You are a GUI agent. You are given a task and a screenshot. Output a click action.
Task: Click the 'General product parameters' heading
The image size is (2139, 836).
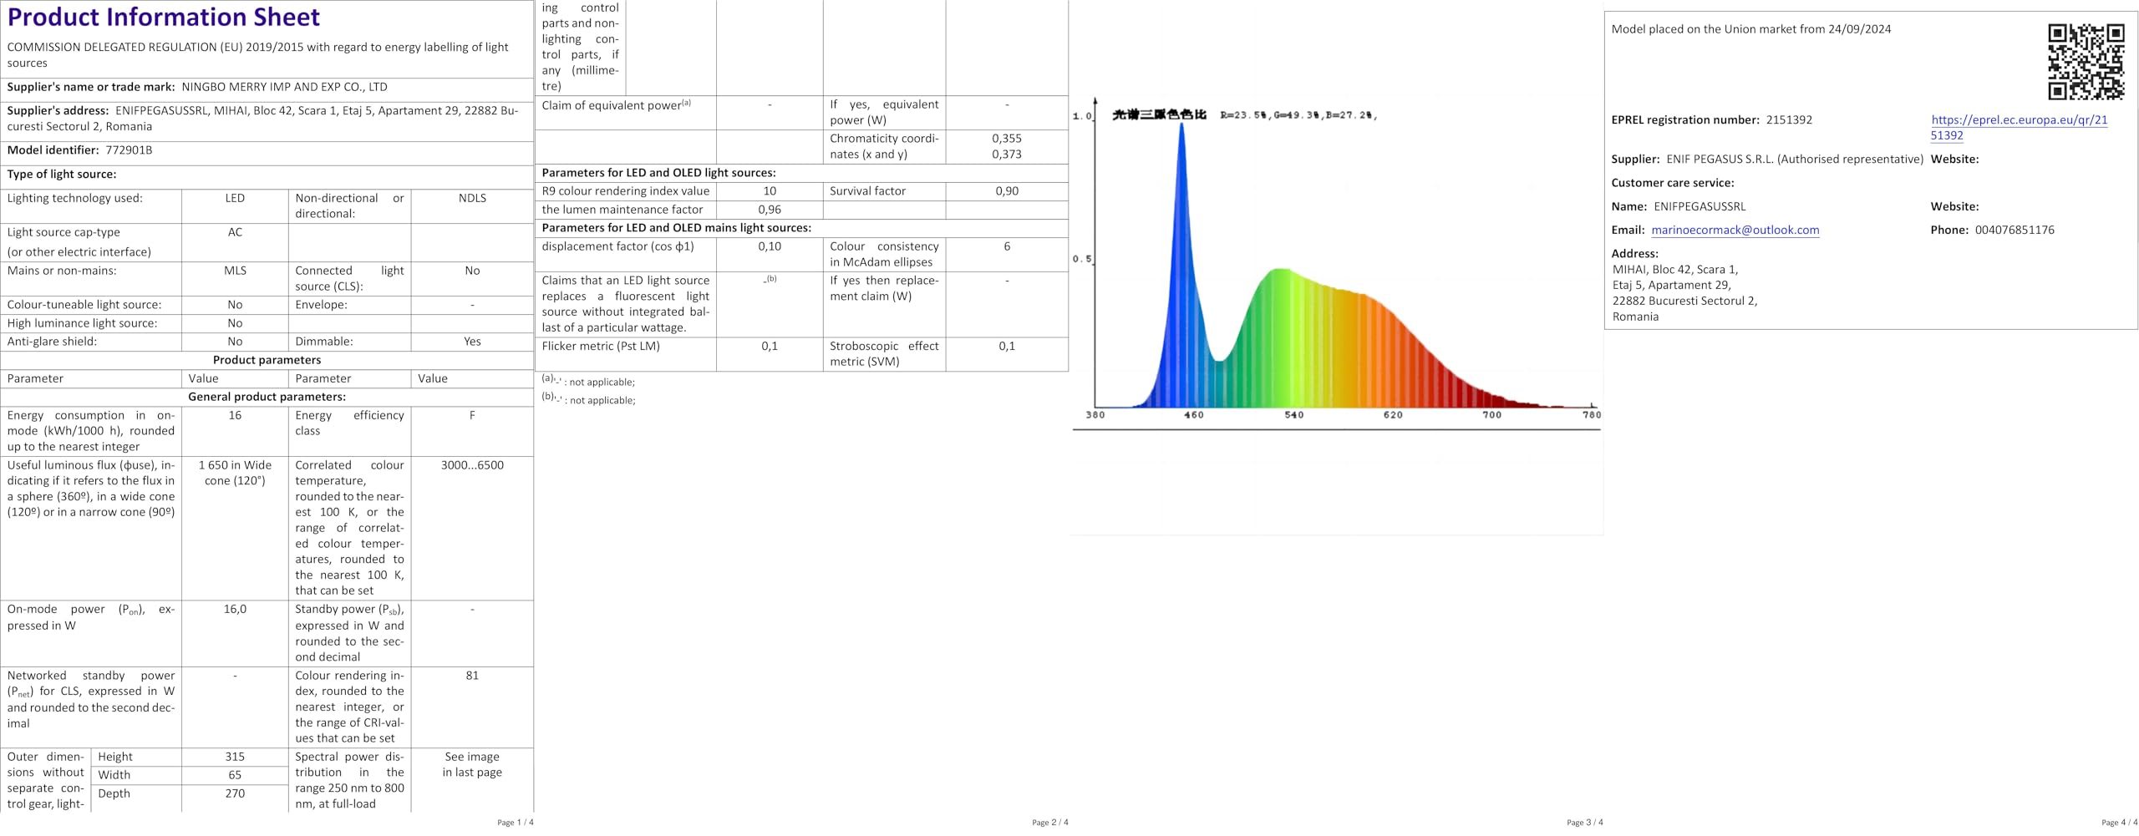267,397
